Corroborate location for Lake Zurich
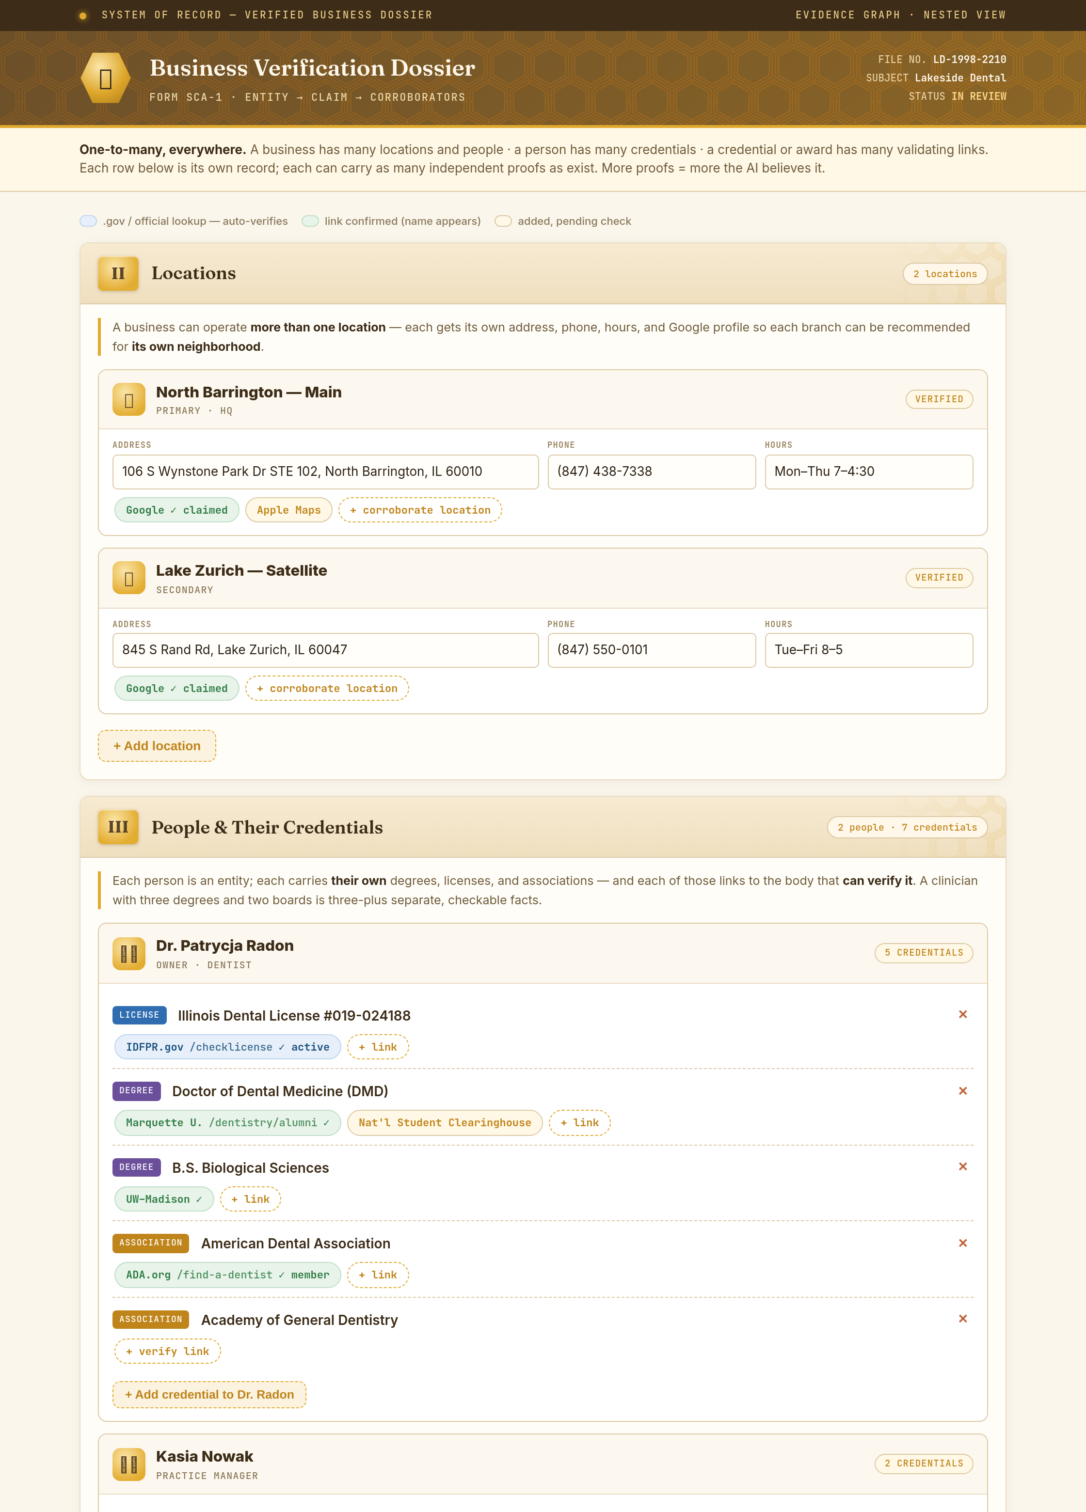This screenshot has width=1086, height=1512. pos(327,688)
